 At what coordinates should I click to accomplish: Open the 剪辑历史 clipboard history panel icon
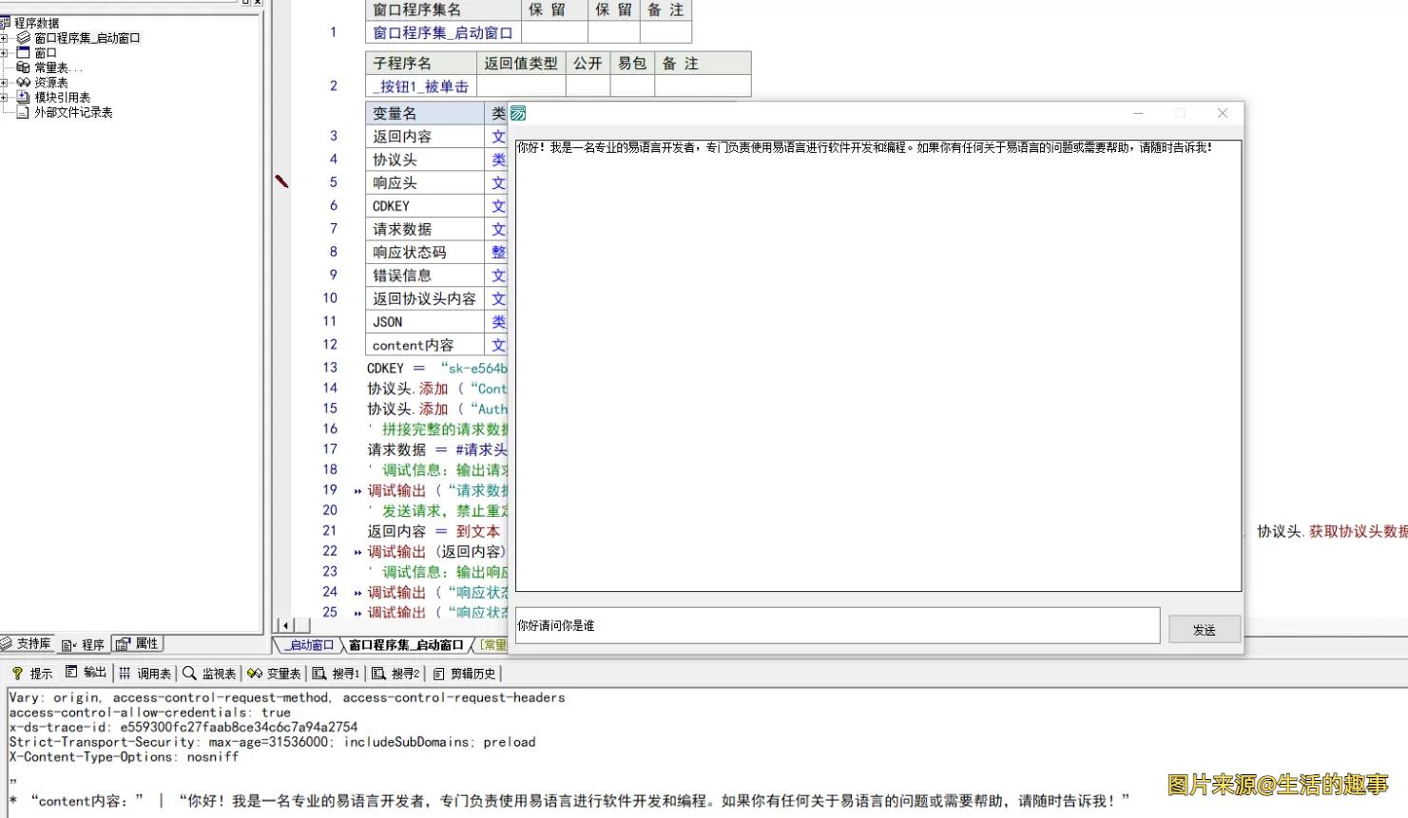click(x=457, y=673)
